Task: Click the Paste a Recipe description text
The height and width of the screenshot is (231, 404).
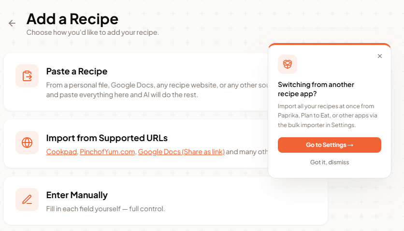Action: click(x=145, y=90)
